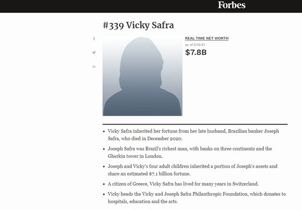Click the "#339 Vicky Safra" heading
The width and height of the screenshot is (302, 210).
(x=138, y=25)
